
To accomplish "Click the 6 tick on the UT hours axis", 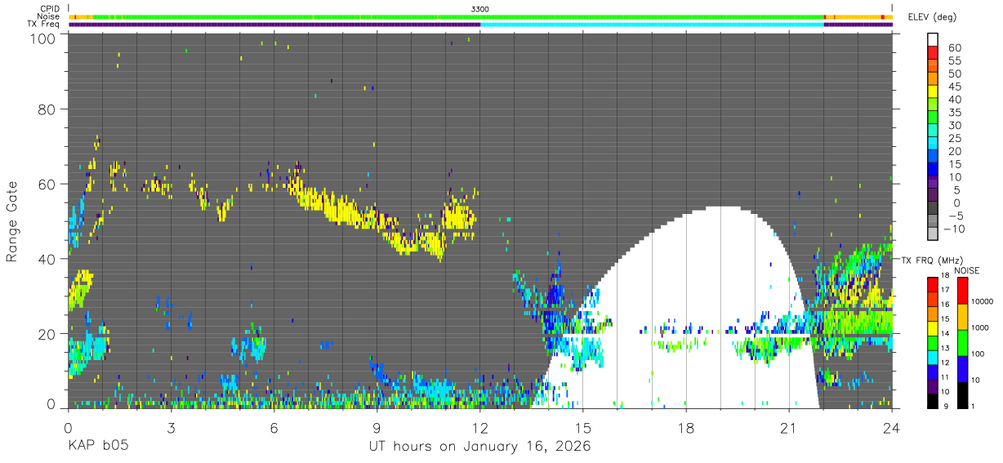I will tap(274, 426).
